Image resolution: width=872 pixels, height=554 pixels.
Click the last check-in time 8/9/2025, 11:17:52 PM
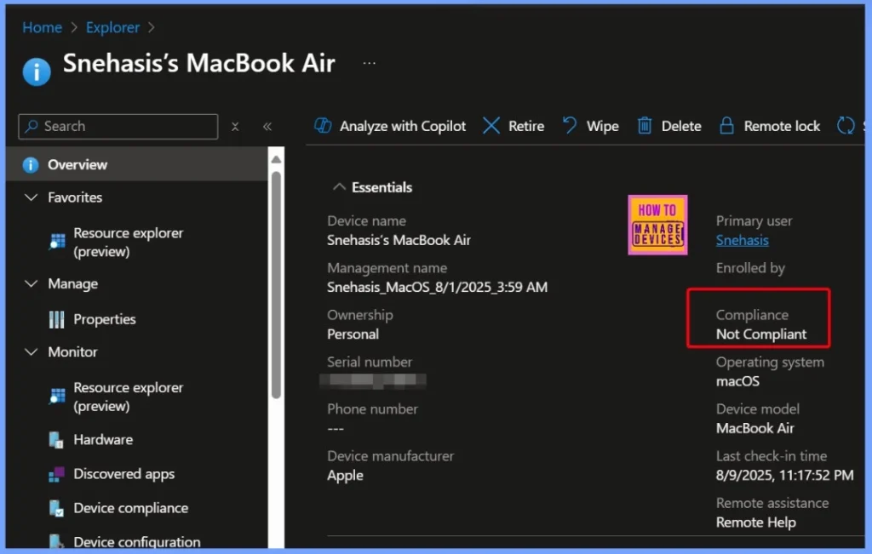[x=784, y=475]
